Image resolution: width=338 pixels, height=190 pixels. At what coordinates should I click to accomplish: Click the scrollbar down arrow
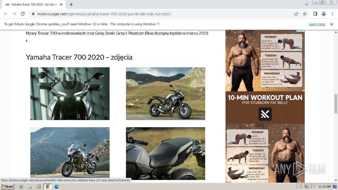point(336,180)
